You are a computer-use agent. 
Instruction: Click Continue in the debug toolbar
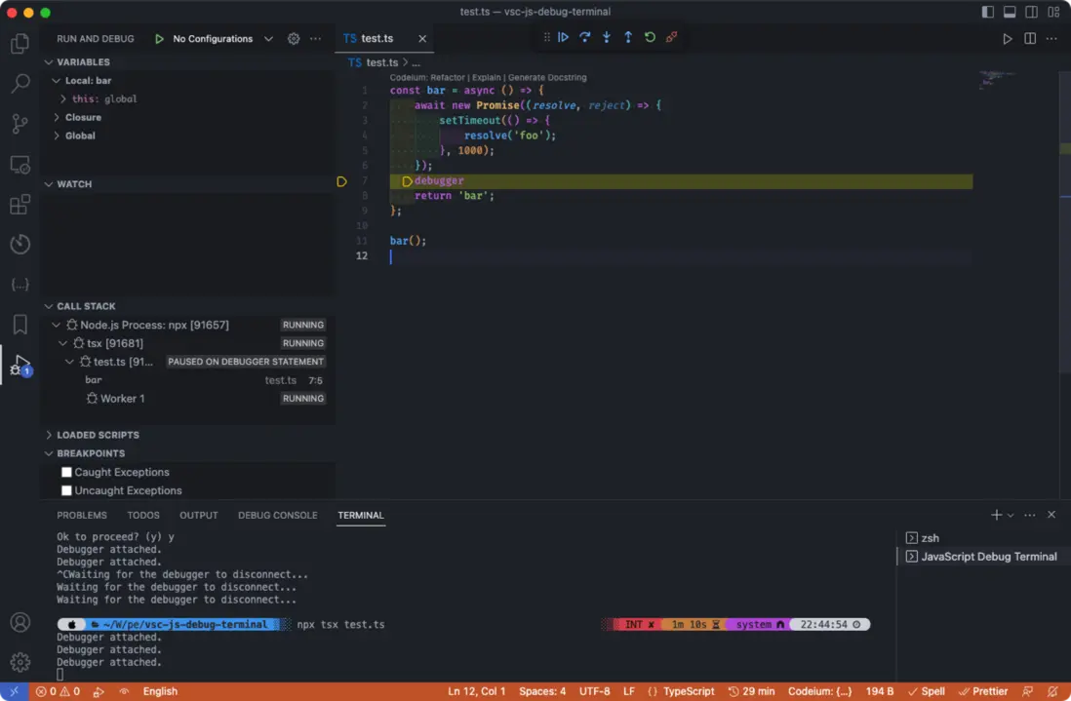click(563, 38)
